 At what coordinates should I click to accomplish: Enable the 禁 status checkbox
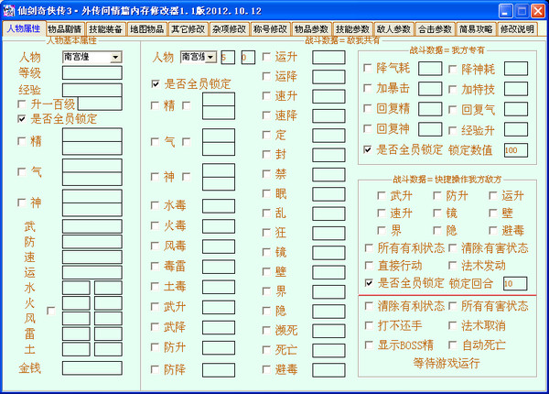point(266,174)
